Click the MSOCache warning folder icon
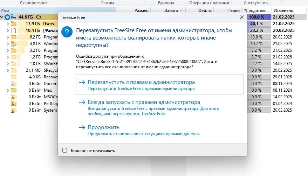This screenshot has height=176, width=308. coord(14,97)
